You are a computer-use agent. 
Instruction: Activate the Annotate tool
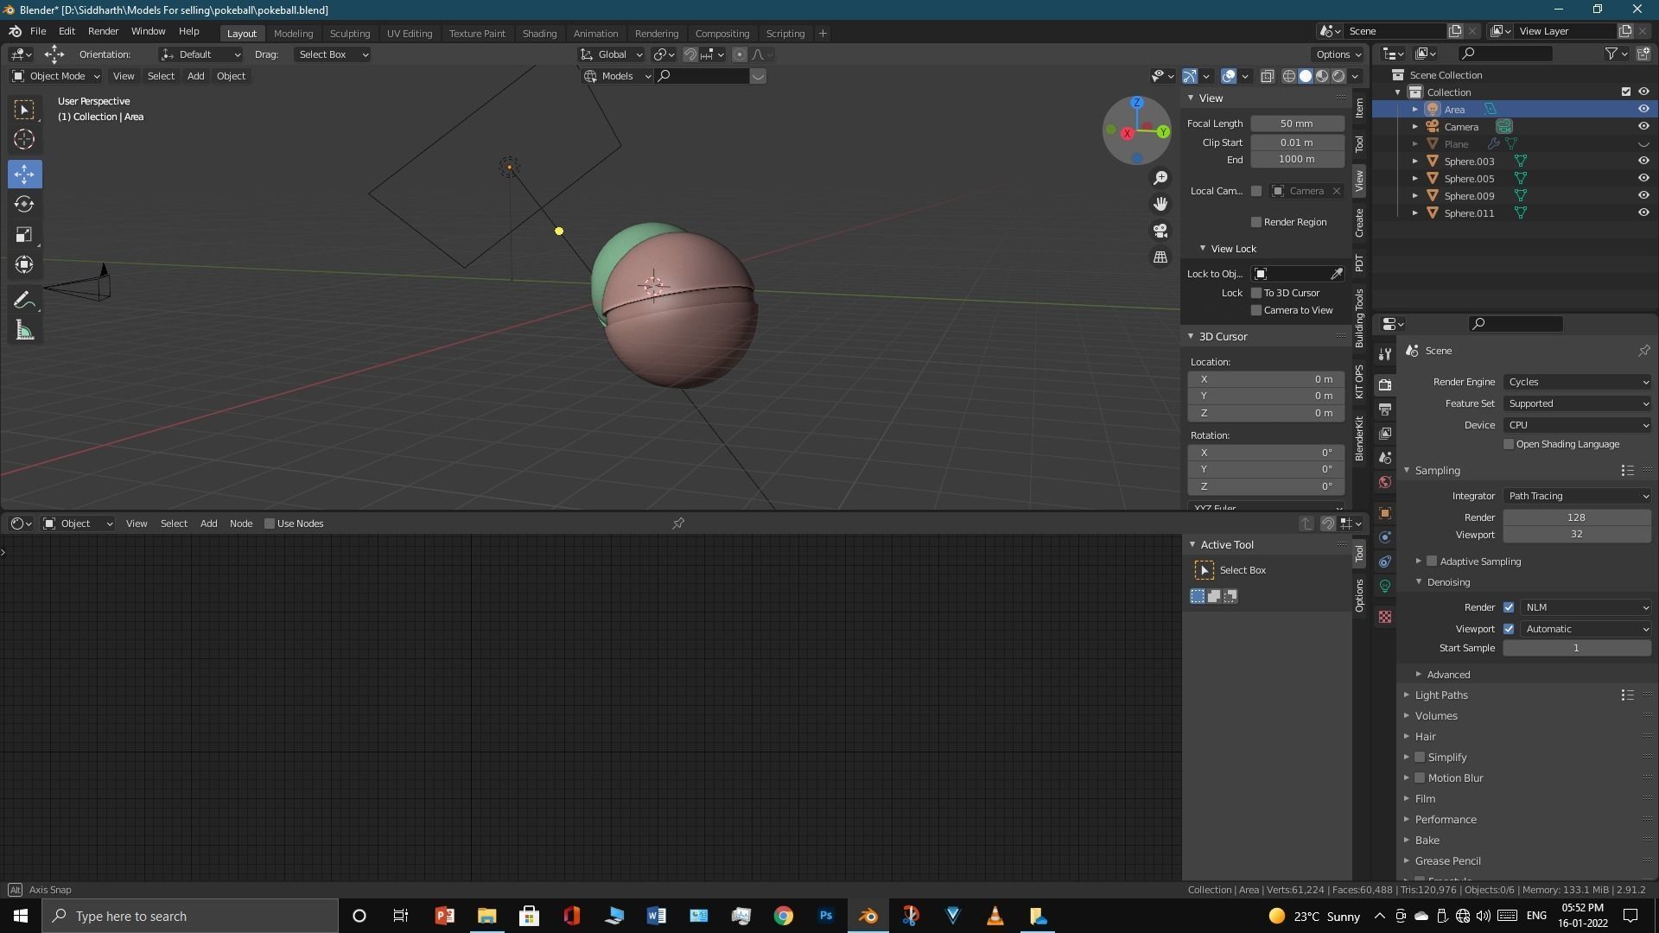(x=24, y=301)
